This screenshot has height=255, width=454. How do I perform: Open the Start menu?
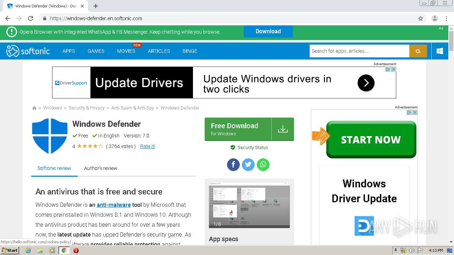pyautogui.click(x=10, y=250)
